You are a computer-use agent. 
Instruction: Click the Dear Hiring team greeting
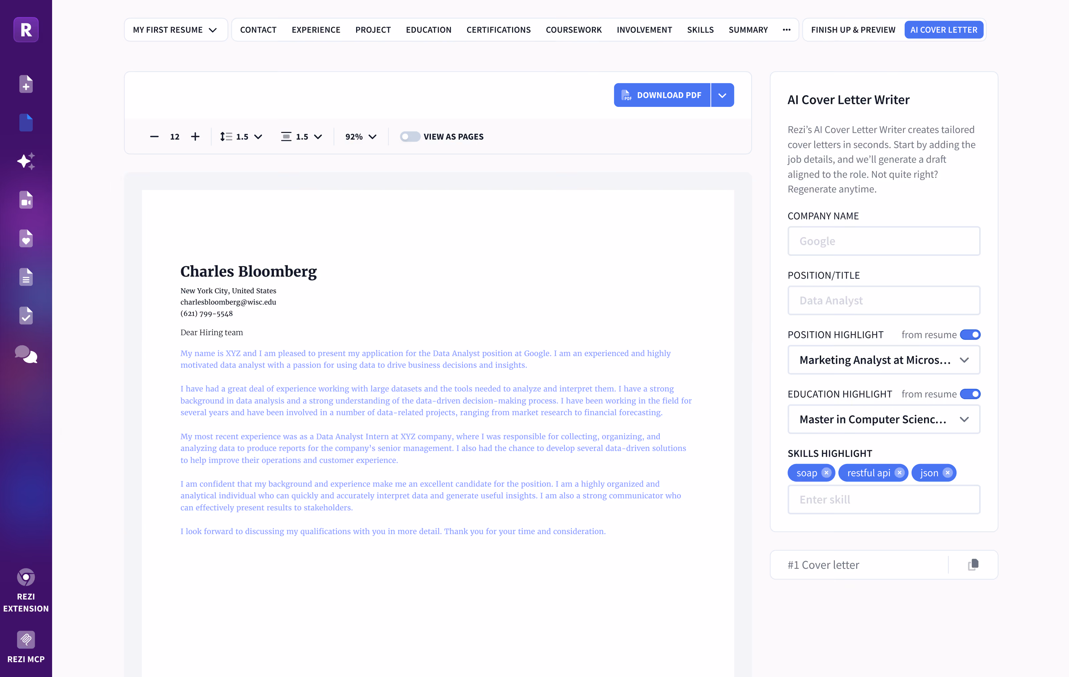[x=212, y=333]
